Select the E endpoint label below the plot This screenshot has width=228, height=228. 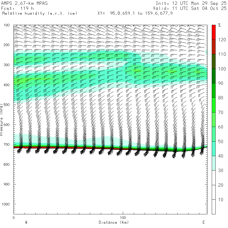click(x=203, y=222)
